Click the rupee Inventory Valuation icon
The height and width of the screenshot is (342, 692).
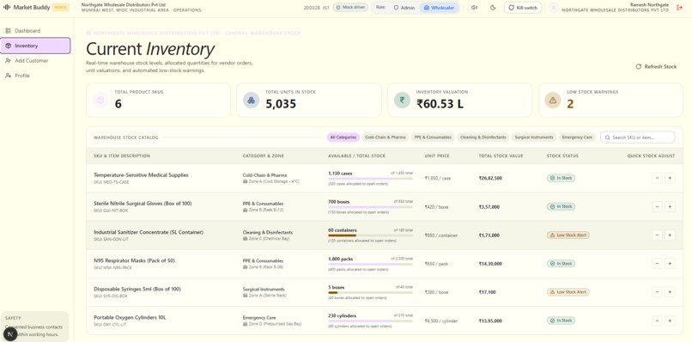(402, 101)
